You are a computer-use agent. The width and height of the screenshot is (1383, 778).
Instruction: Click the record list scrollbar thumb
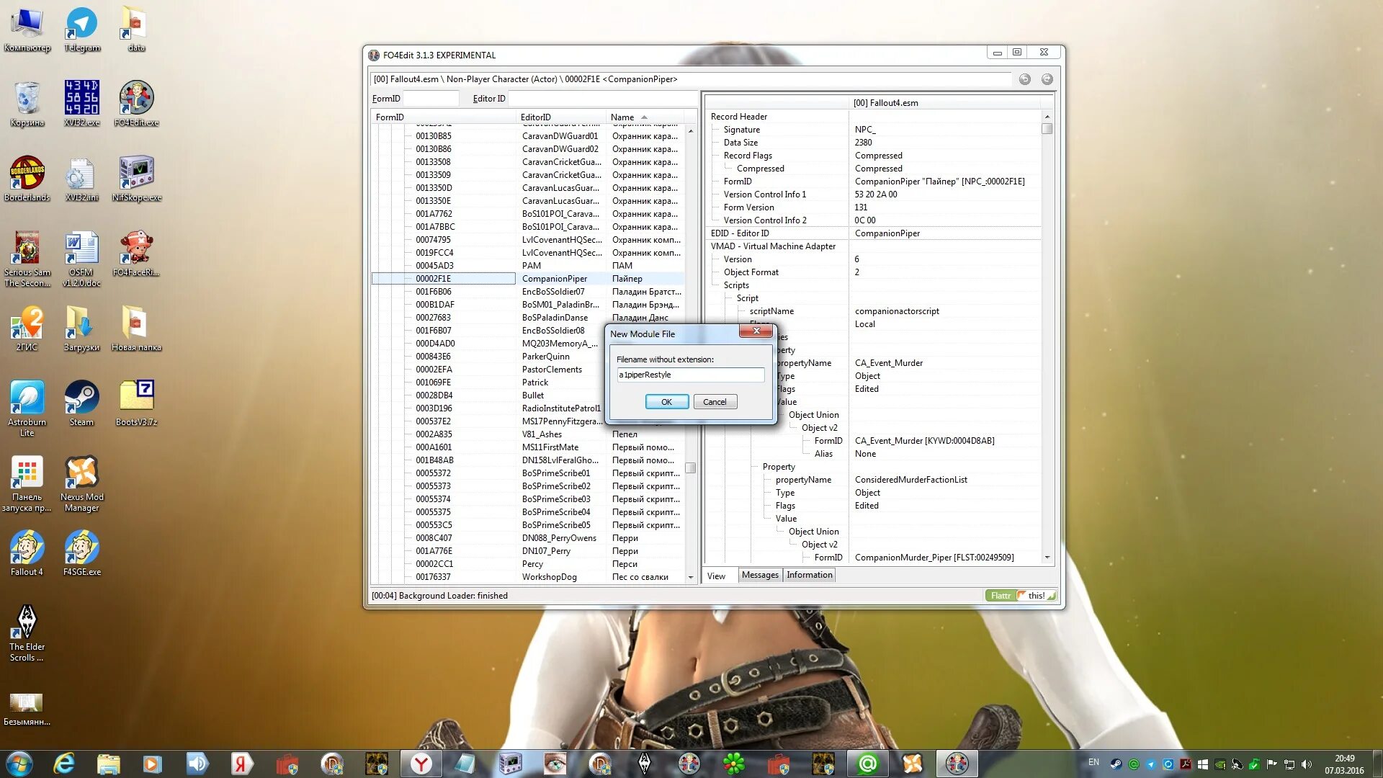click(x=690, y=468)
